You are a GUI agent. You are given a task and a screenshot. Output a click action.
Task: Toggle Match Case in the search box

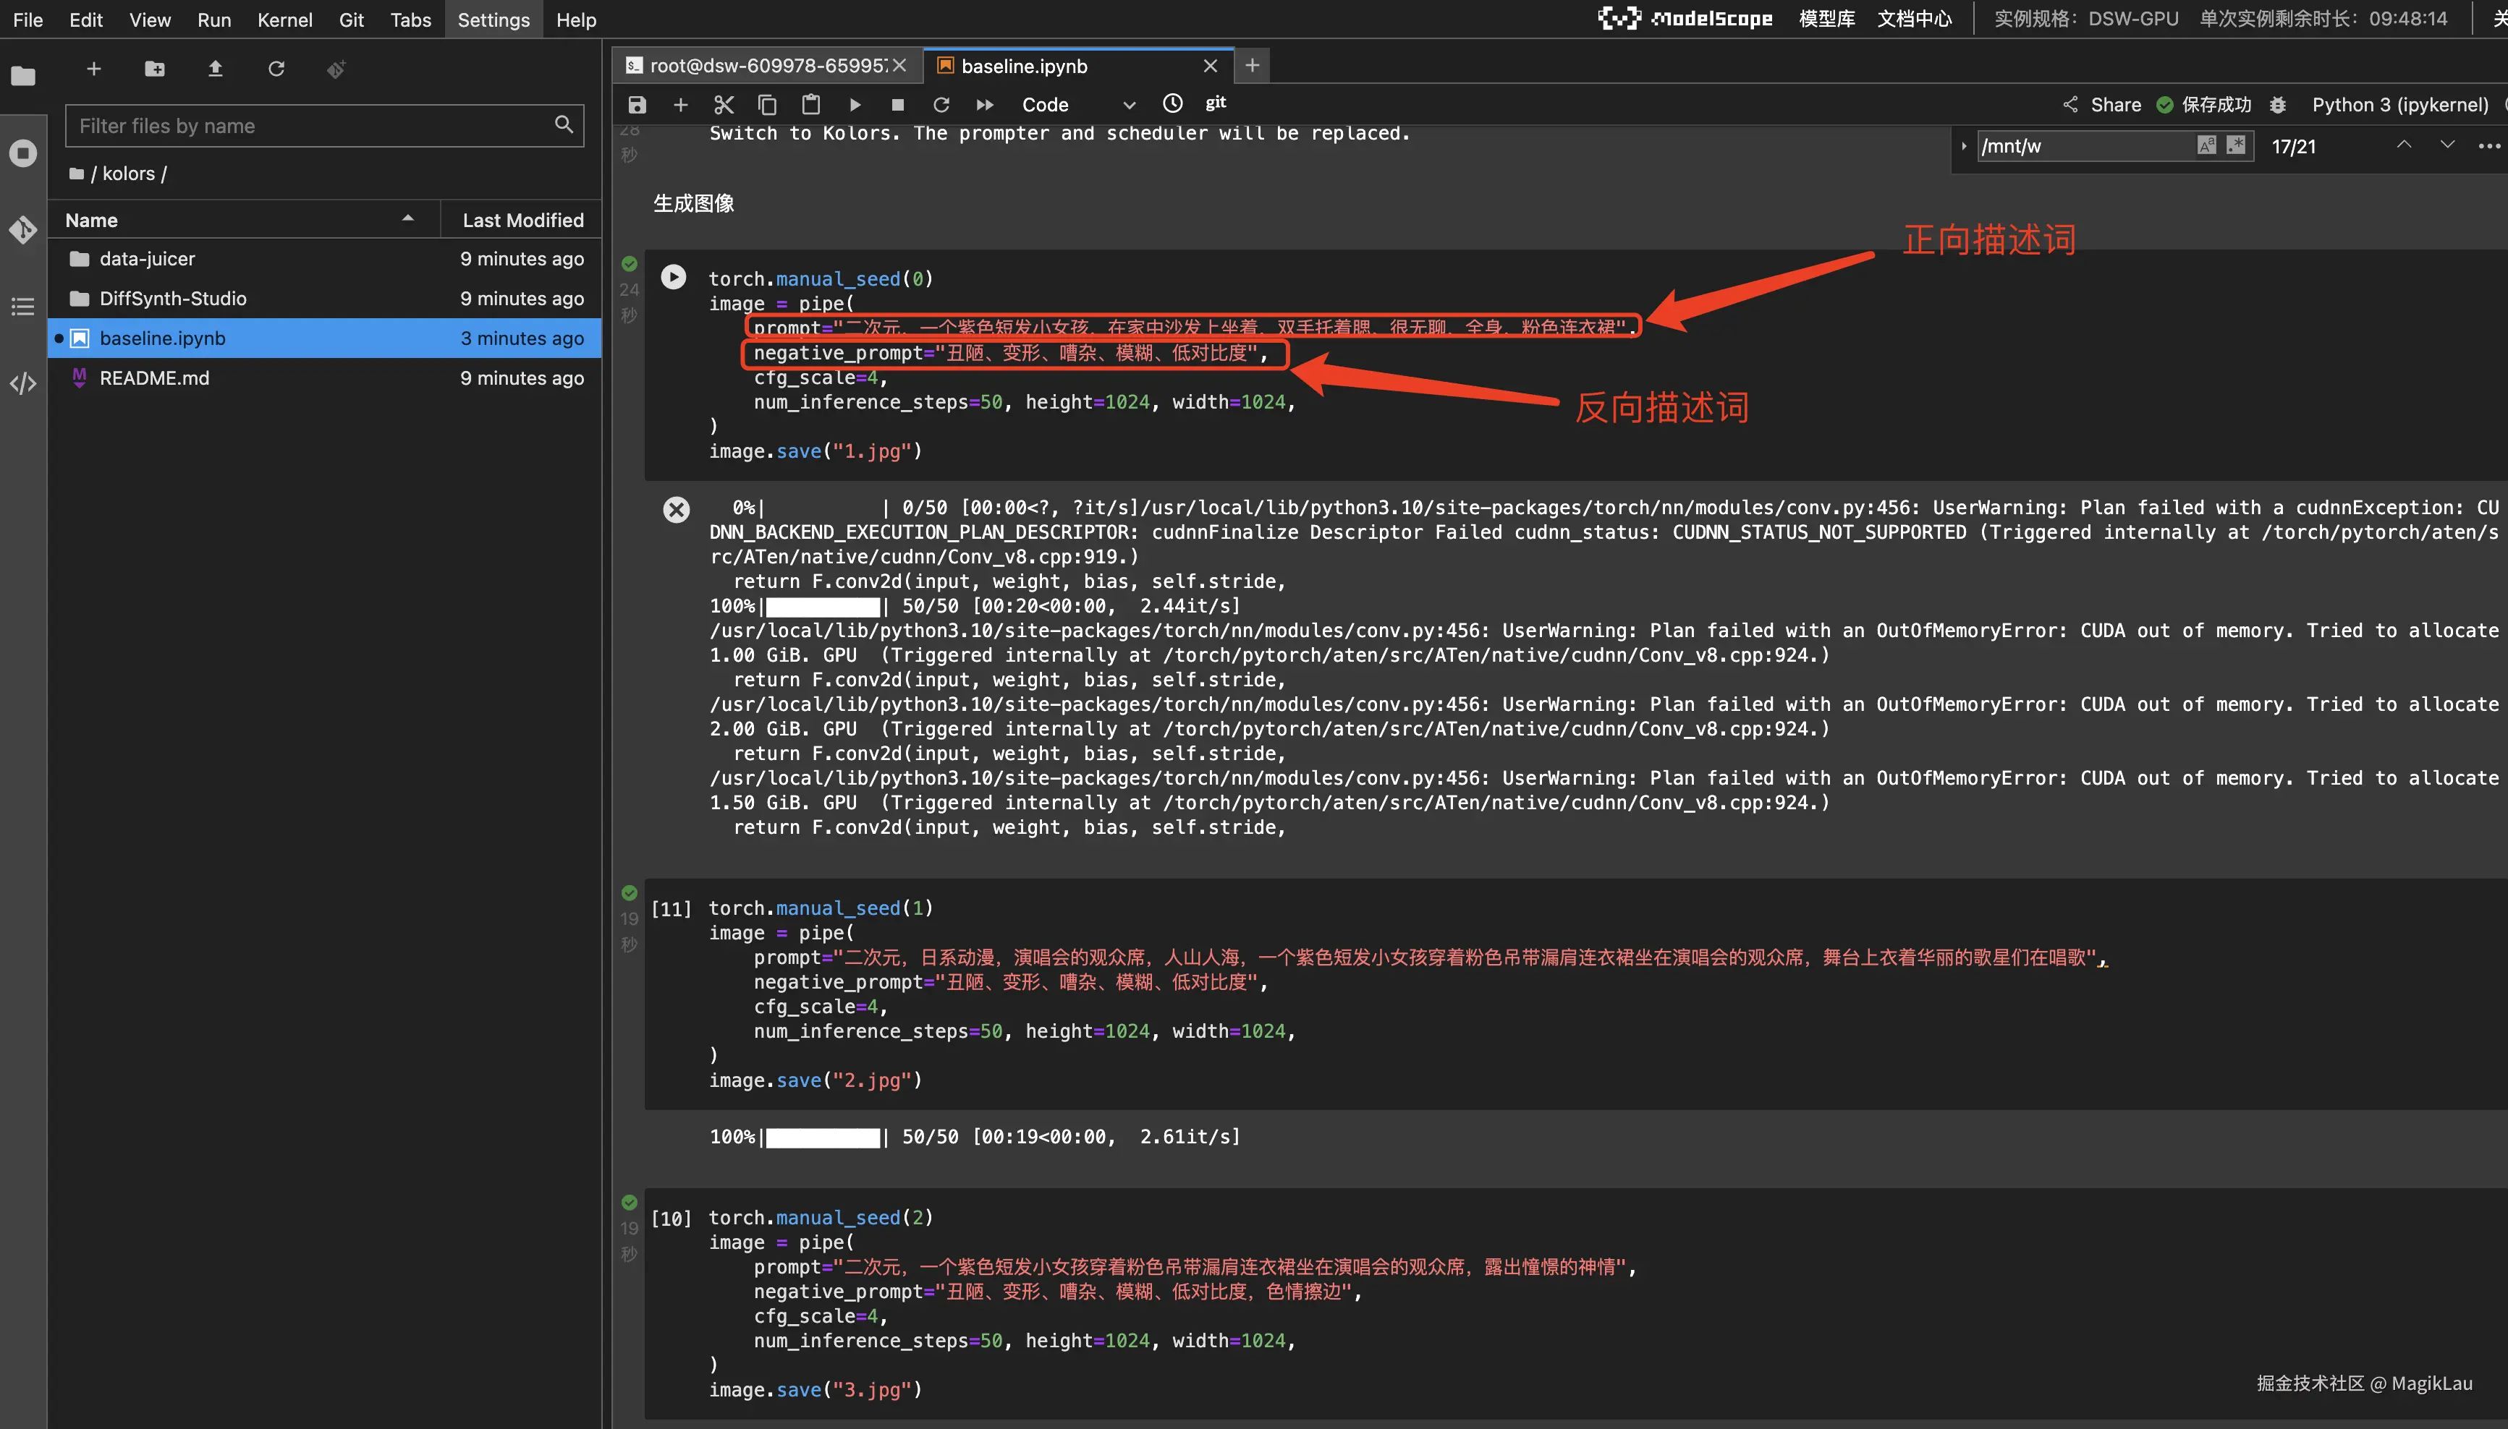[x=2206, y=145]
